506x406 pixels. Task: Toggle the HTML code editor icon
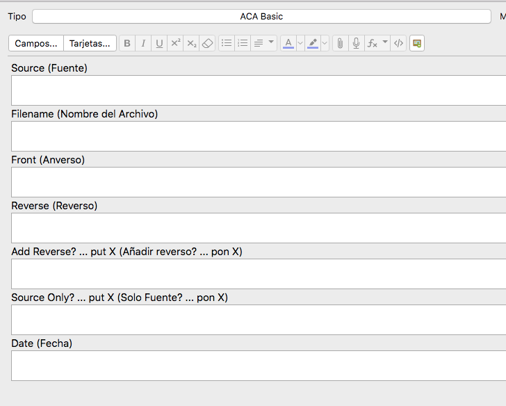(398, 43)
